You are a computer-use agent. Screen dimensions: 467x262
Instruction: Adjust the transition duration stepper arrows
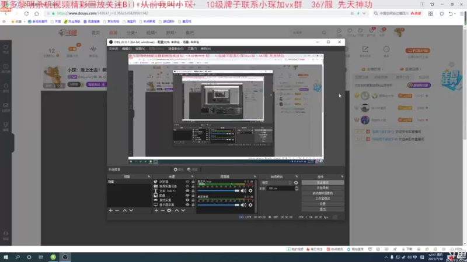[x=297, y=188]
